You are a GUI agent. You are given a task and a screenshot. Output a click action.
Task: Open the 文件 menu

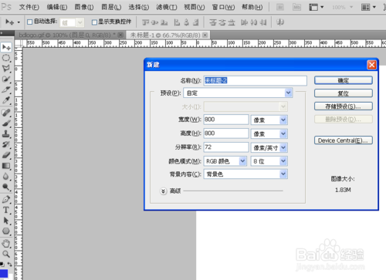pyautogui.click(x=29, y=7)
